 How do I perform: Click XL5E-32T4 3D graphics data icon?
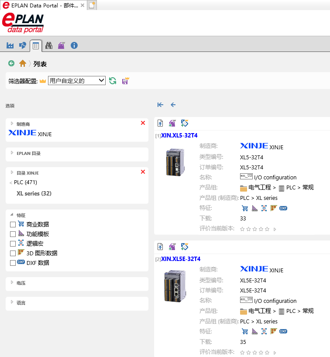pyautogui.click(x=274, y=331)
